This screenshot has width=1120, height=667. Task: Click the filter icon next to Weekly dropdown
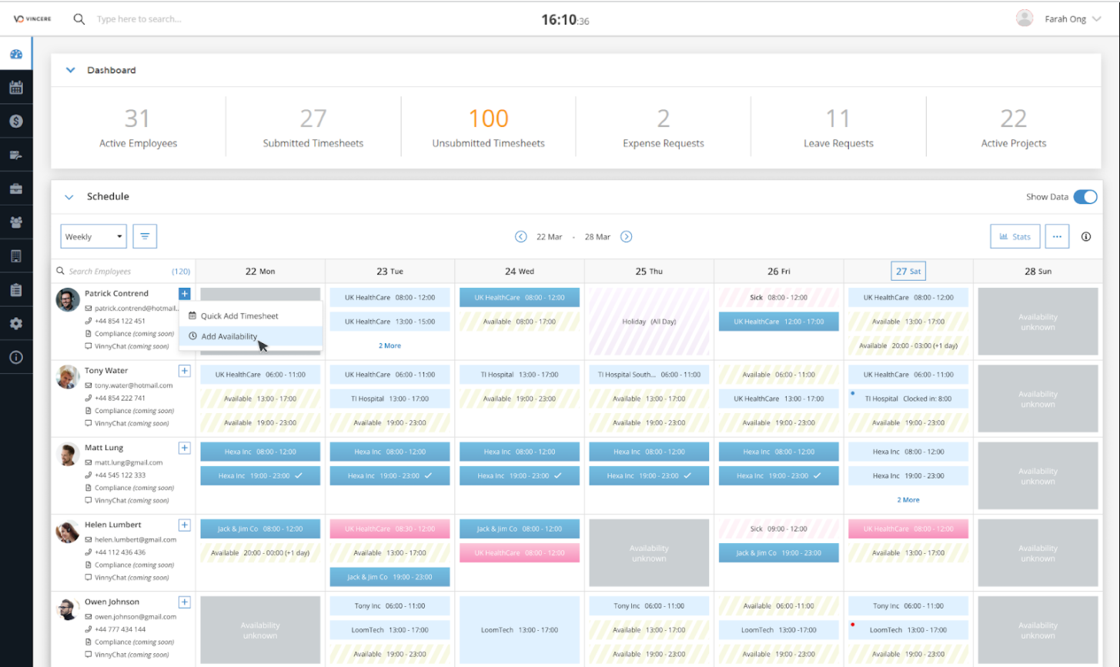click(x=145, y=236)
